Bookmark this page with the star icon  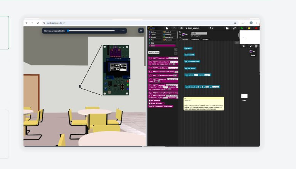235,23
